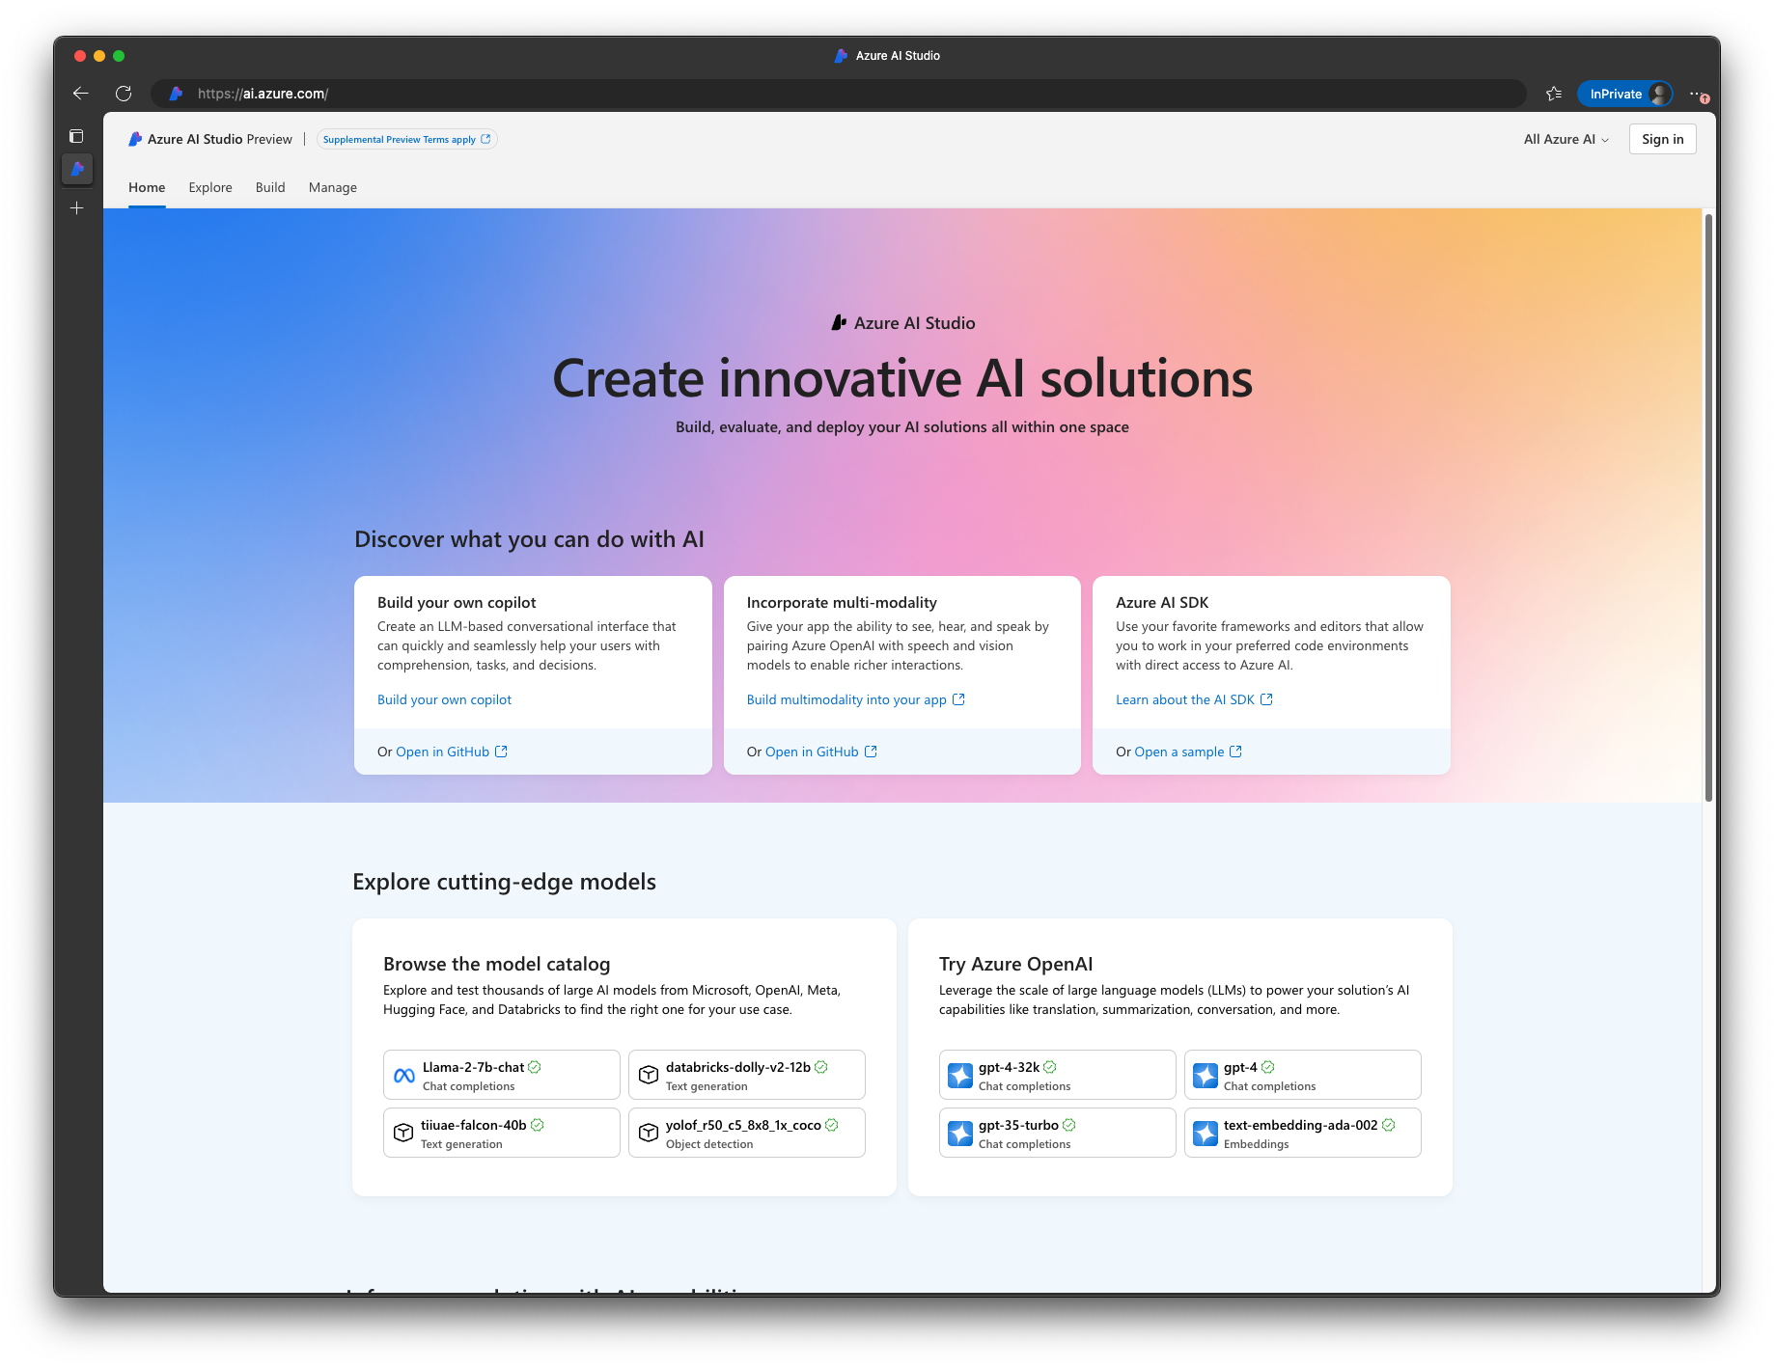This screenshot has width=1774, height=1368.
Task: Click the Create innovative AI solutions headline
Action: click(902, 378)
